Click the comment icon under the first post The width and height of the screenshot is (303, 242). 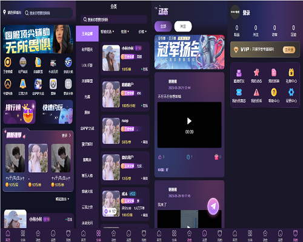click(188, 157)
